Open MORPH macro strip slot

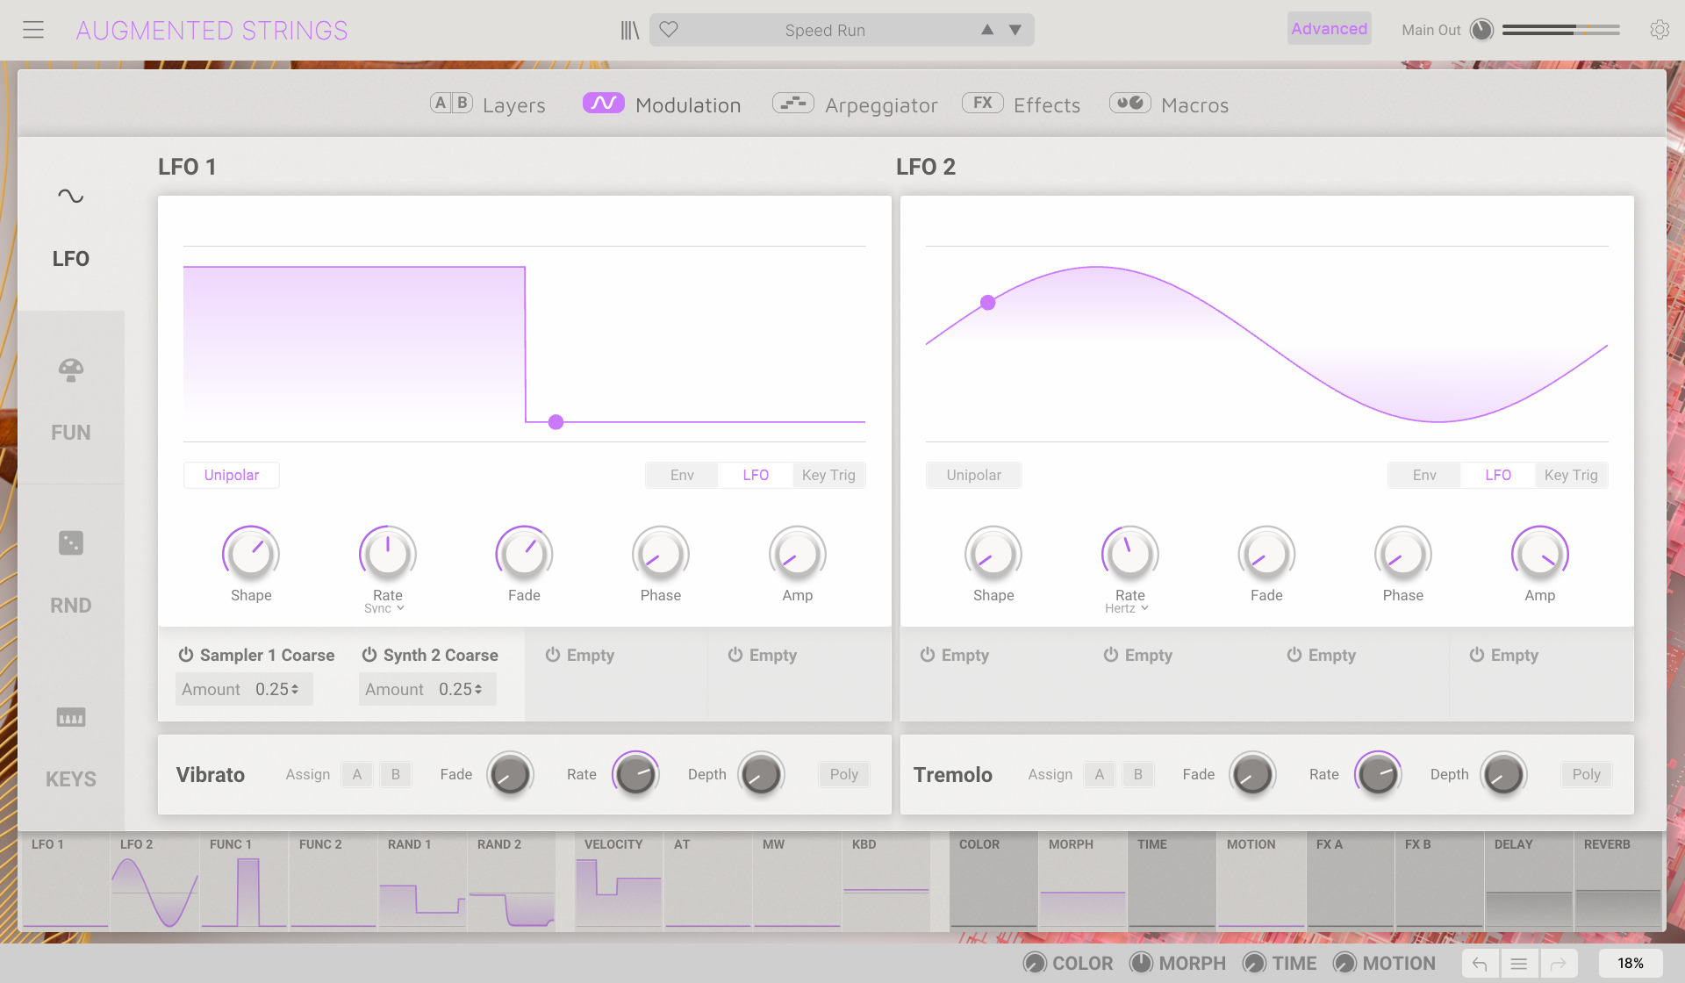click(x=1083, y=882)
